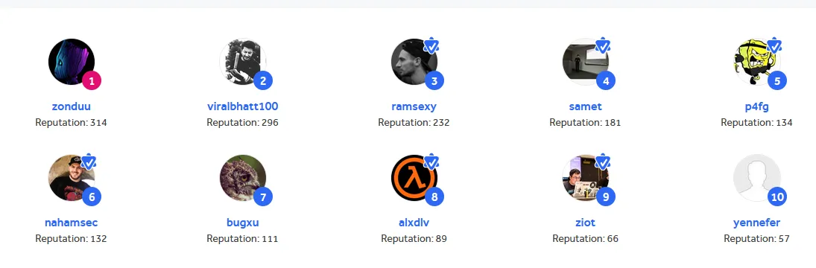
Task: Click the verified badge on alxdlv's avatar
Action: (x=431, y=162)
